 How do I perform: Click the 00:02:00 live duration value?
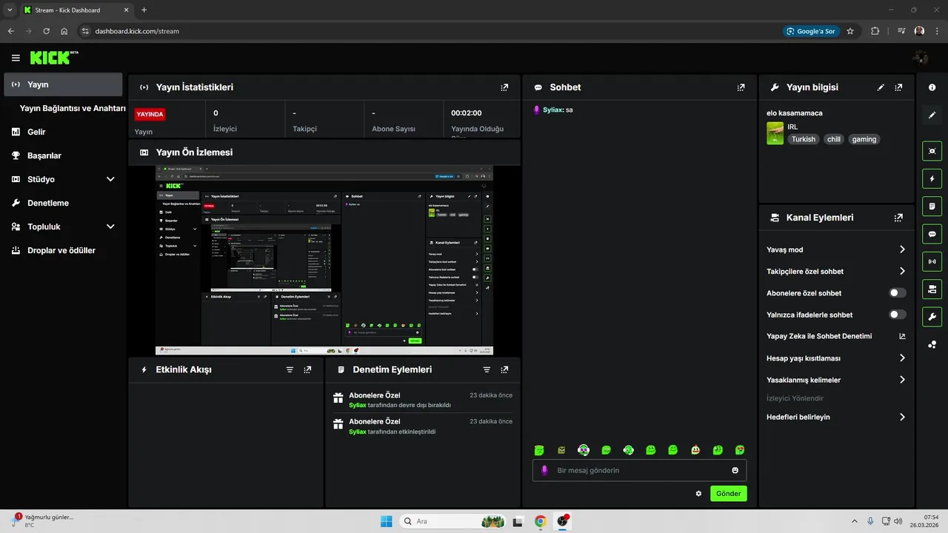point(467,113)
